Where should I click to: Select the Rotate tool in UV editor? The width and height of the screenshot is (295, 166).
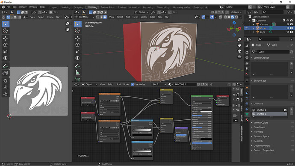click(5, 45)
